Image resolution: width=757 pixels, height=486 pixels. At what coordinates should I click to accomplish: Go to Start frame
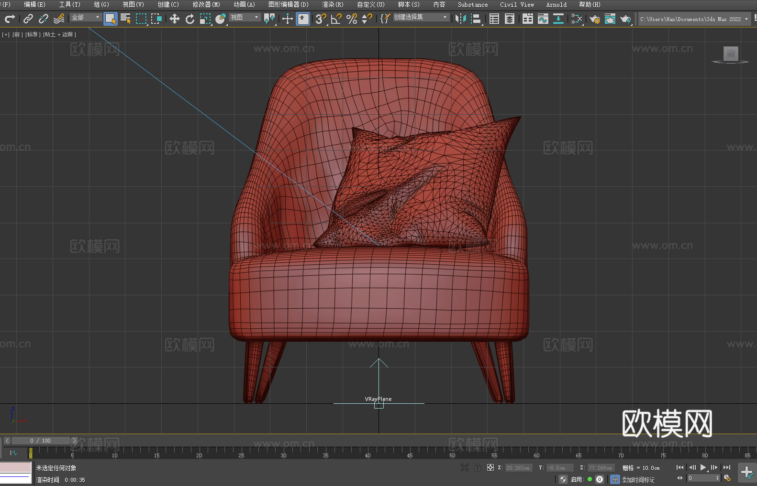(680, 467)
